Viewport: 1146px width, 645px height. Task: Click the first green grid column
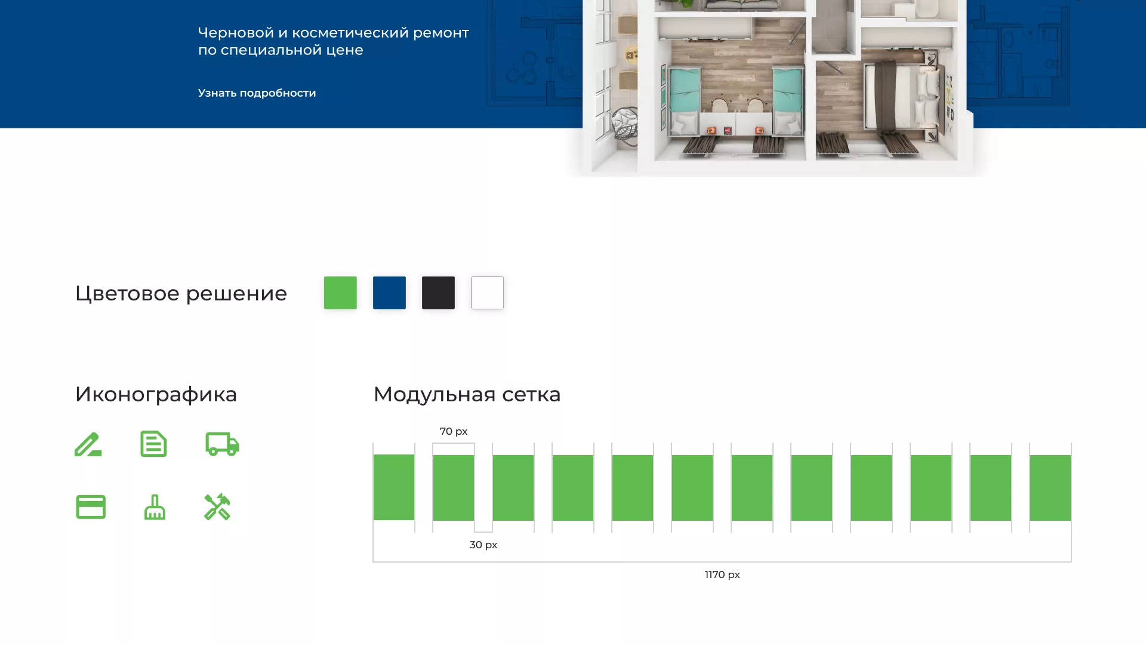pos(393,487)
